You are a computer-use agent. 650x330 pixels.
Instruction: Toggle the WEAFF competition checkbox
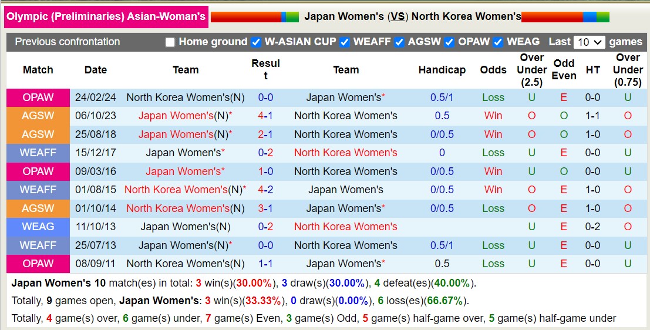[345, 42]
